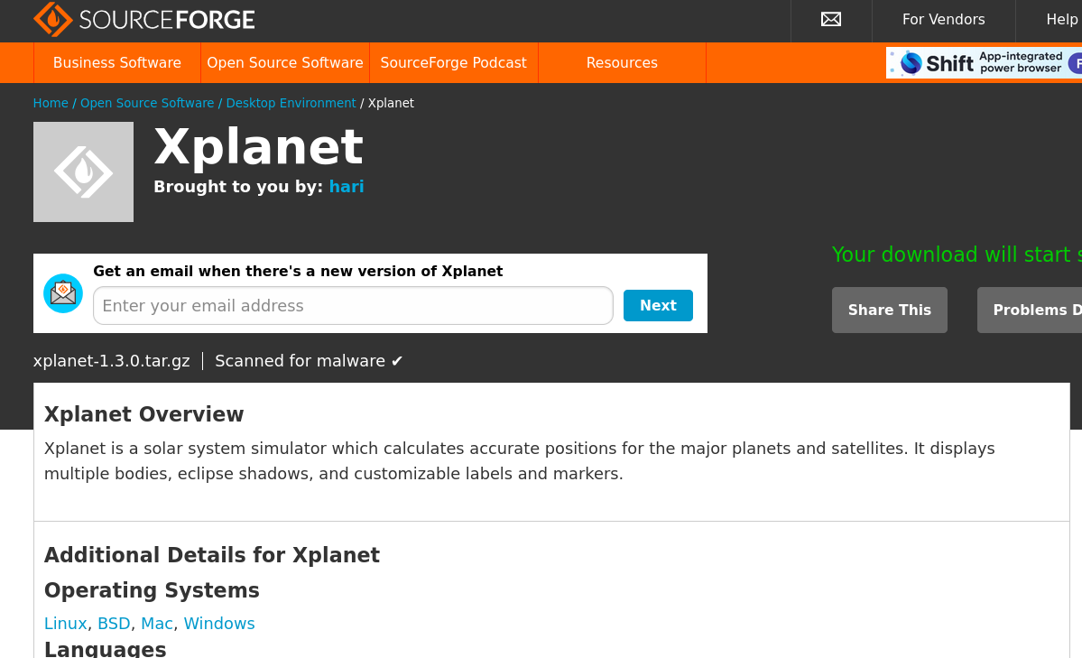Click the email newsletter envelope icon

coord(63,293)
